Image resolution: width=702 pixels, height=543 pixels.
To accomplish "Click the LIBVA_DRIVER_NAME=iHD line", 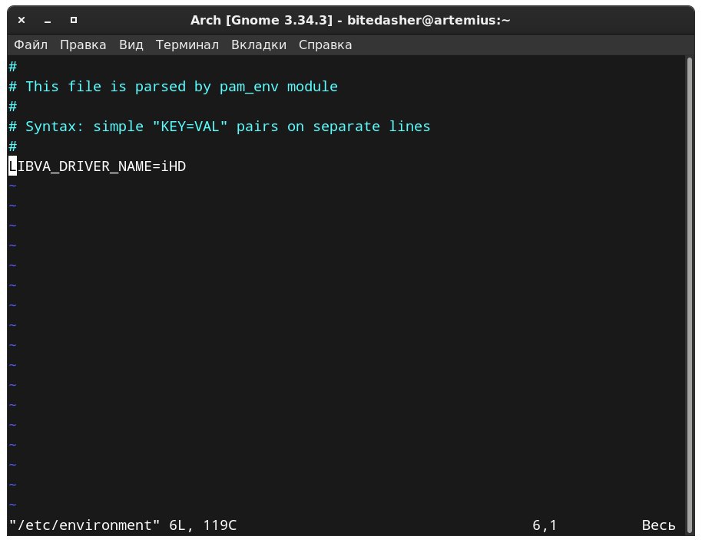I will 97,166.
